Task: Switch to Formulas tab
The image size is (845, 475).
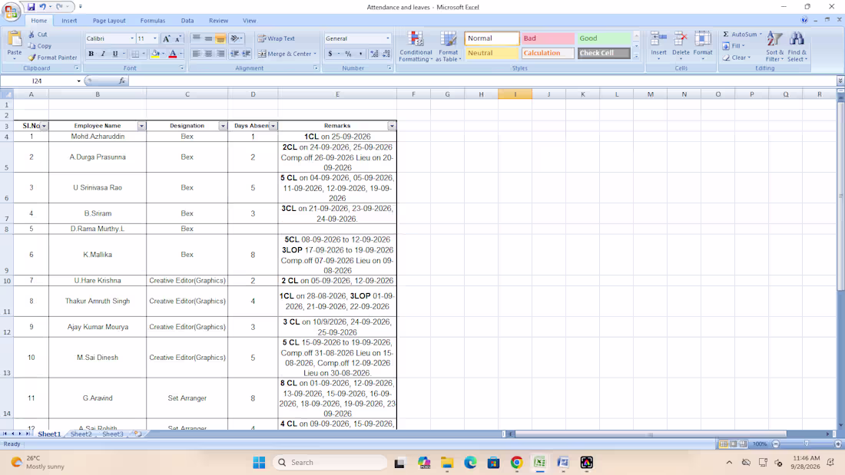Action: tap(153, 21)
